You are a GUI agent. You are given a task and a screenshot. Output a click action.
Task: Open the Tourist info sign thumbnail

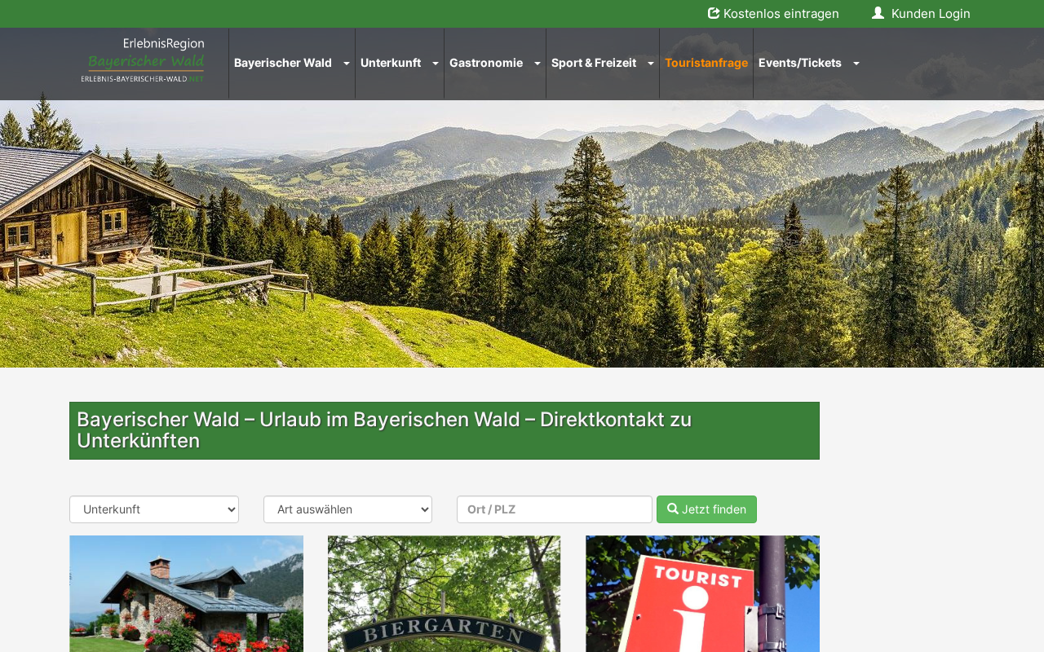[702, 593]
